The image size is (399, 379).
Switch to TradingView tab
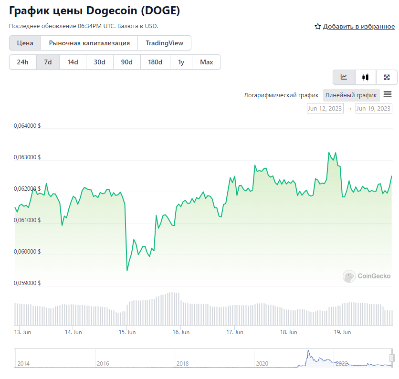pos(164,43)
